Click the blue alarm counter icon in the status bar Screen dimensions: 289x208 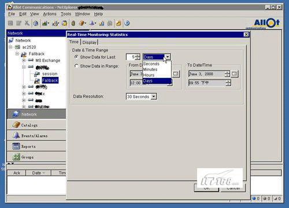pyautogui.click(x=254, y=198)
